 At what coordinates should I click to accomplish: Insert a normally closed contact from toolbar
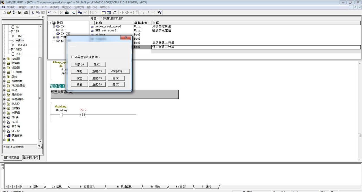pyautogui.click(x=127, y=12)
